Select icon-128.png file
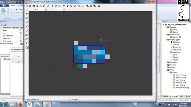191x107 pixels. (x=181, y=77)
